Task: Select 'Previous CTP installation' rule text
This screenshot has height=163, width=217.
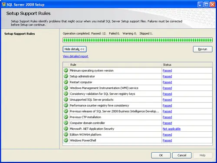Action: tap(85, 117)
